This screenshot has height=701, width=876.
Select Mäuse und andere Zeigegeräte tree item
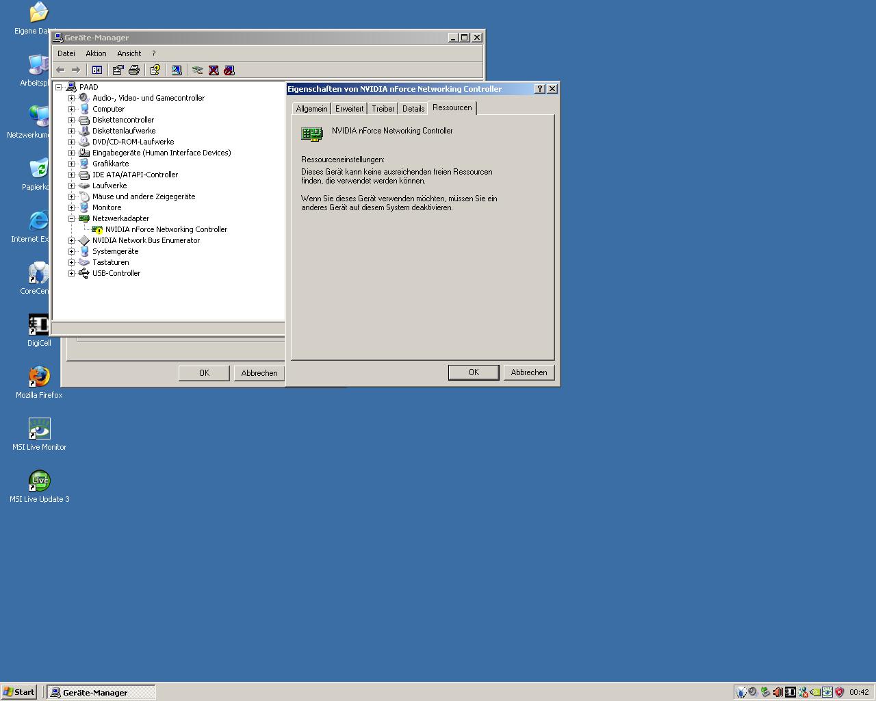[x=144, y=196]
